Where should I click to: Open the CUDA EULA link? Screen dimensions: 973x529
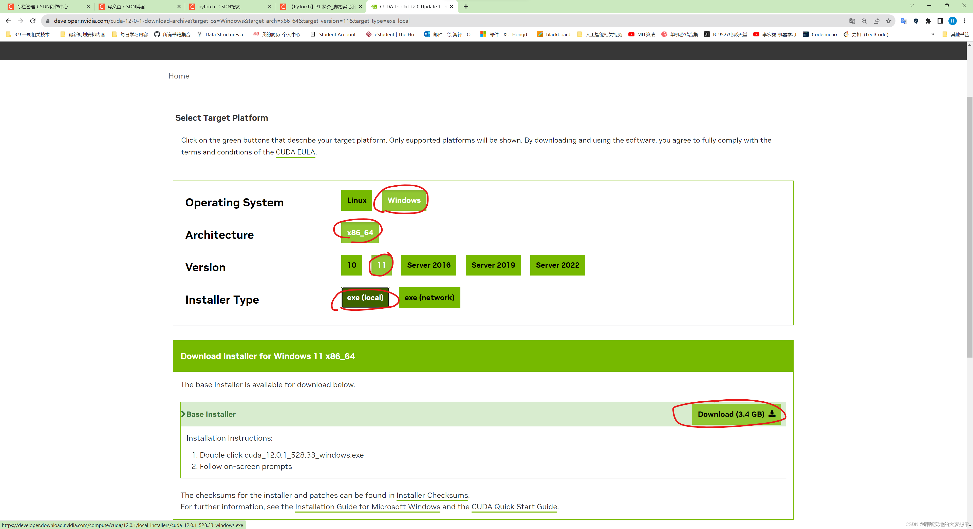[x=295, y=152]
